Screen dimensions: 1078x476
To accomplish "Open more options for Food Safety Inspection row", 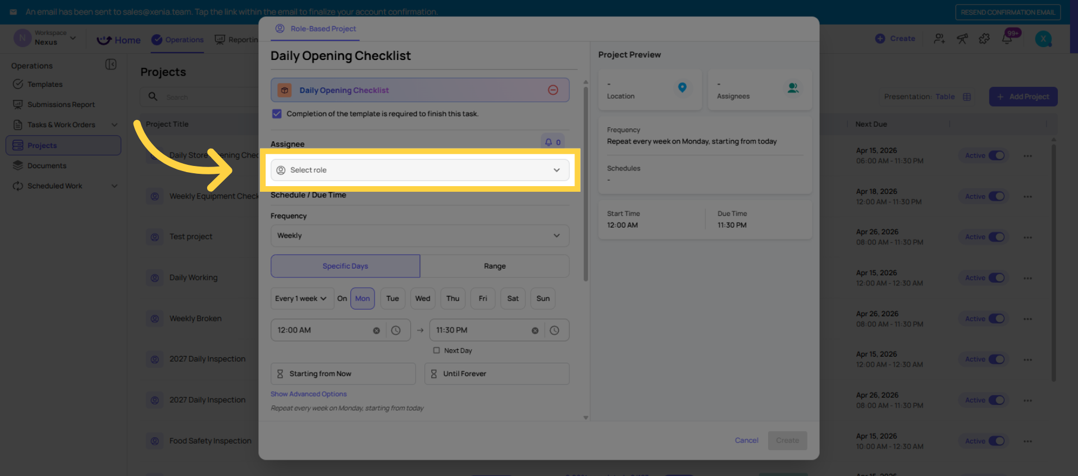I will 1027,441.
